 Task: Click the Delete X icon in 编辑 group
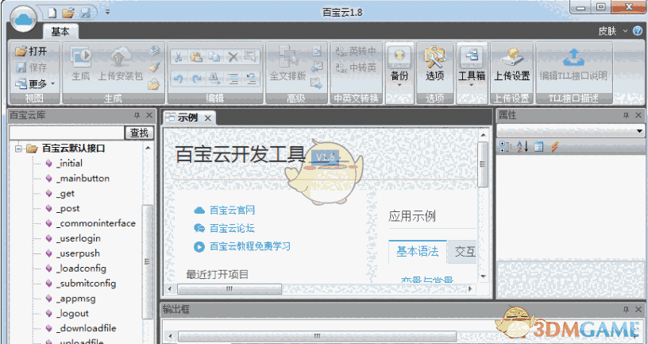click(233, 56)
